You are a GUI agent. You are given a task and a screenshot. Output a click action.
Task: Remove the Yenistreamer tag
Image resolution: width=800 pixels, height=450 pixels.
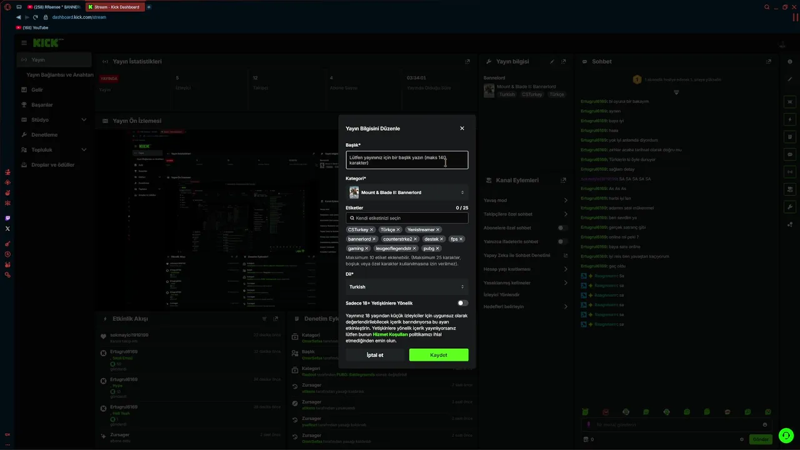click(x=438, y=230)
